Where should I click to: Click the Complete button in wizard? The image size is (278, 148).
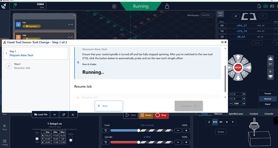[189, 106]
